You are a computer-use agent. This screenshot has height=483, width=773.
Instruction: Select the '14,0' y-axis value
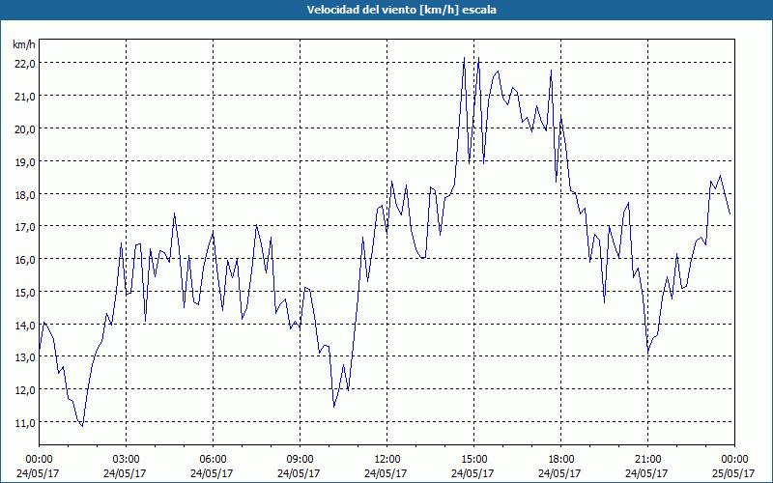pyautogui.click(x=25, y=325)
